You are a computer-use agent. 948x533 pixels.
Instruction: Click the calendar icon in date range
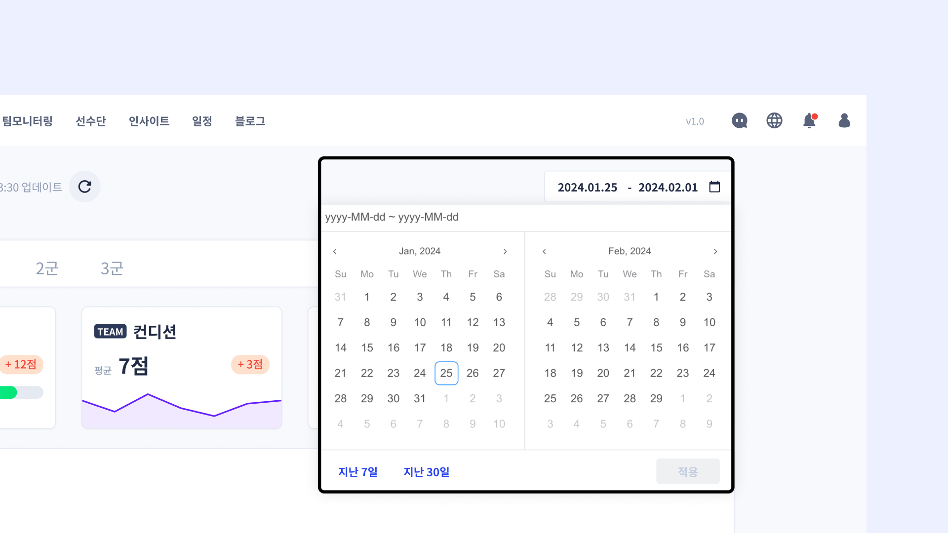(714, 187)
